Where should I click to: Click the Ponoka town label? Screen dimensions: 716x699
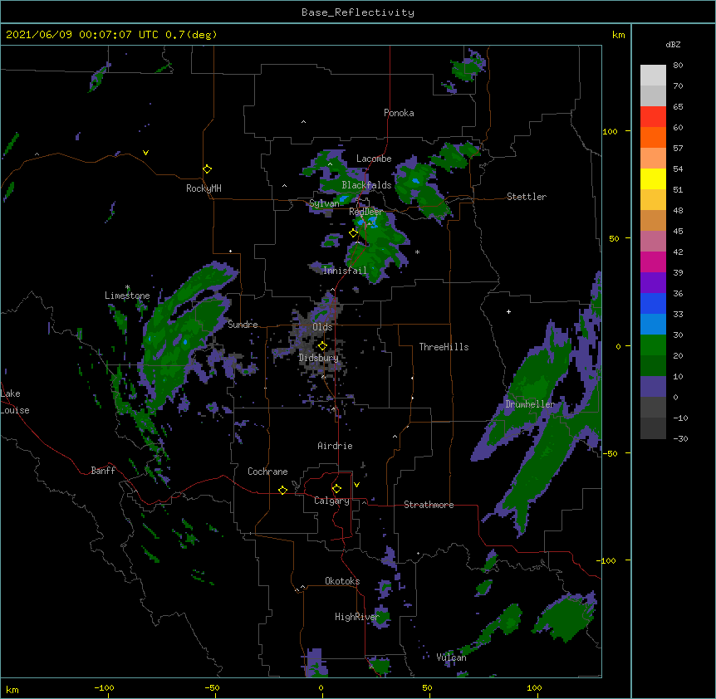[x=399, y=113]
